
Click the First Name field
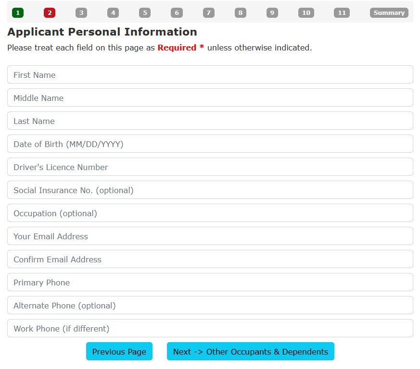pos(210,75)
